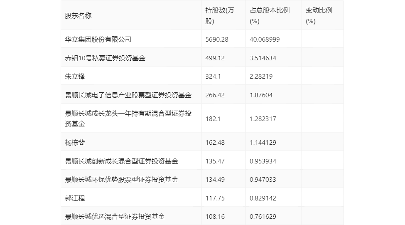The width and height of the screenshot is (405, 225).
Task: Select the value 108.16
Action: coord(215,216)
